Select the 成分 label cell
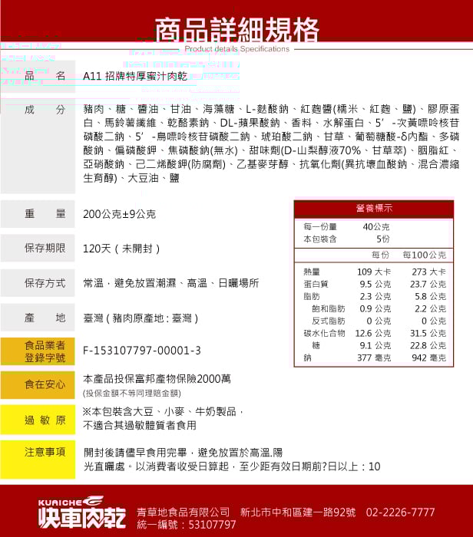Image resolution: width=473 pixels, height=537 pixels. tap(38, 146)
